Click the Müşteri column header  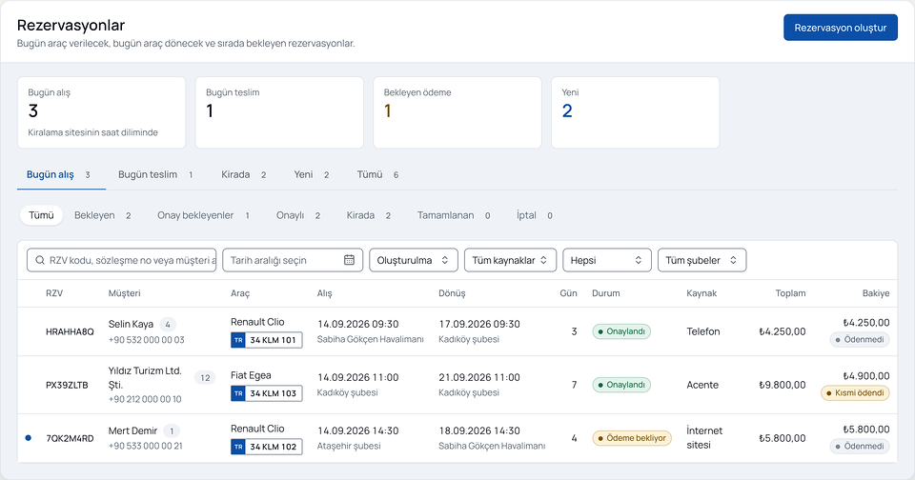pos(124,293)
